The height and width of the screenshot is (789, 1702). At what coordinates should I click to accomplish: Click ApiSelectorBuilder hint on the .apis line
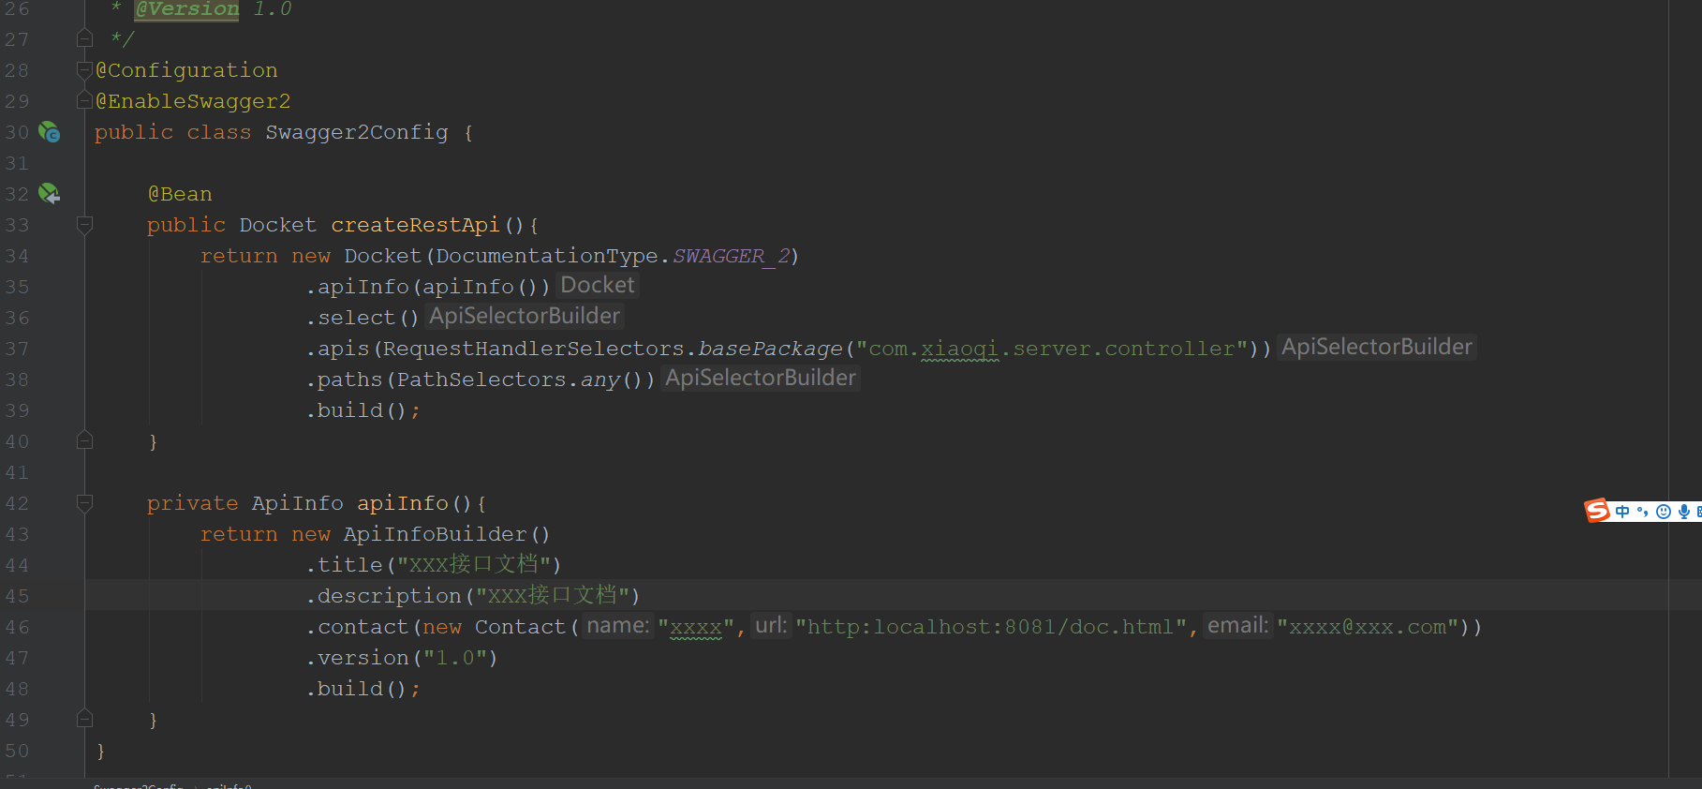(1377, 347)
